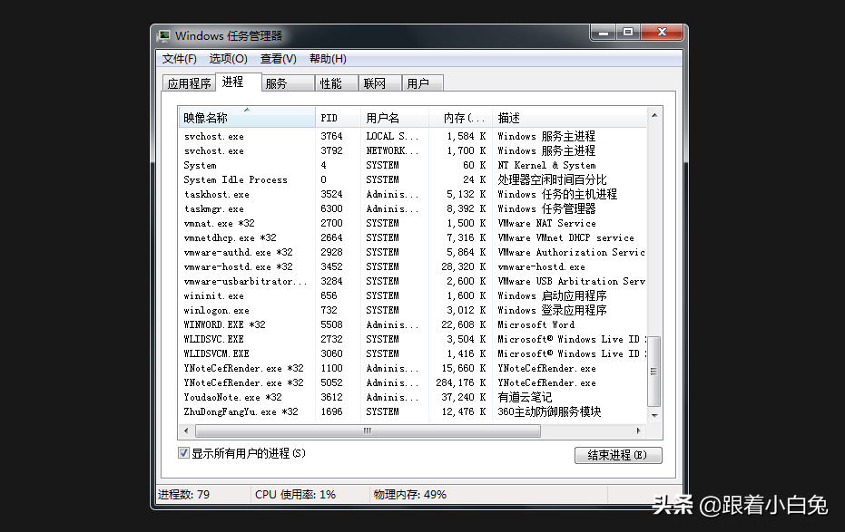The image size is (845, 532).
Task: Select the taskhost.exe process
Action: (x=412, y=194)
